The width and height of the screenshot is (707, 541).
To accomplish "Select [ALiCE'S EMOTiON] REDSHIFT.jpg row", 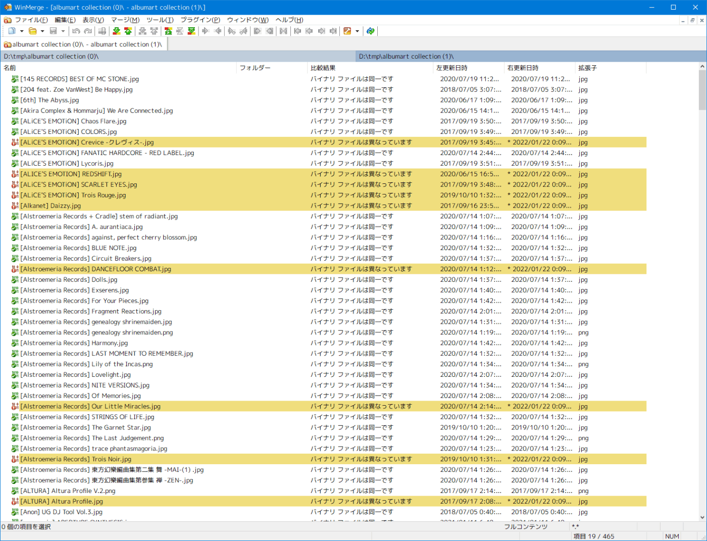I will pyautogui.click(x=323, y=174).
